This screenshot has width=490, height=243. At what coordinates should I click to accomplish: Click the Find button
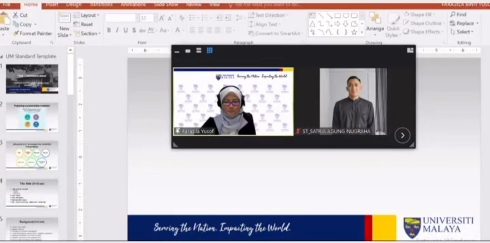click(458, 14)
